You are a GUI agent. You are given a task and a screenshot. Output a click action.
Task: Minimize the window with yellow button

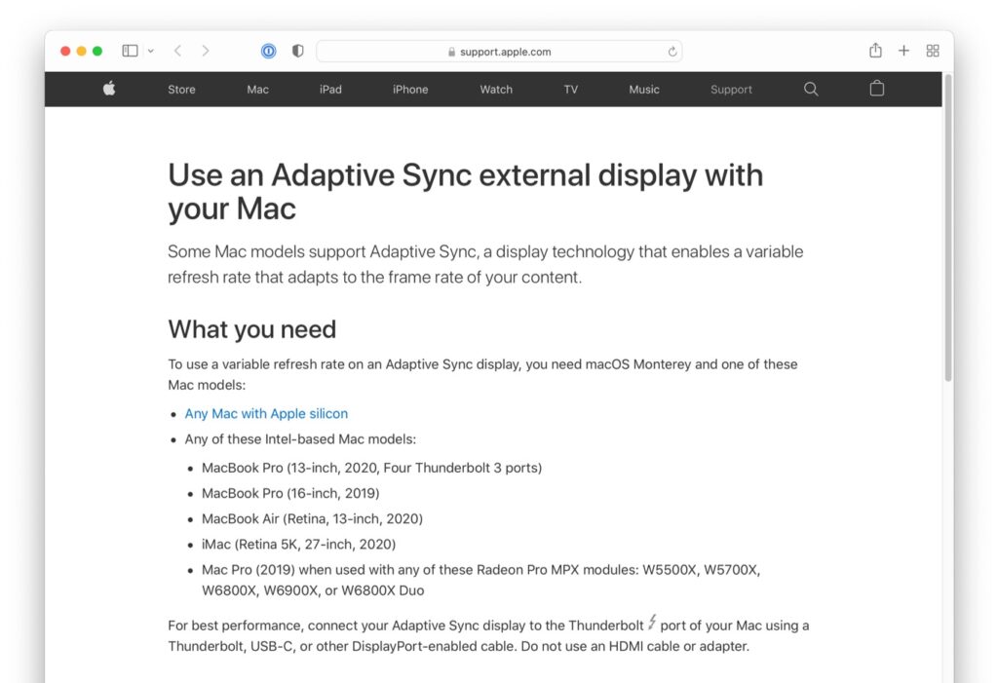click(81, 51)
